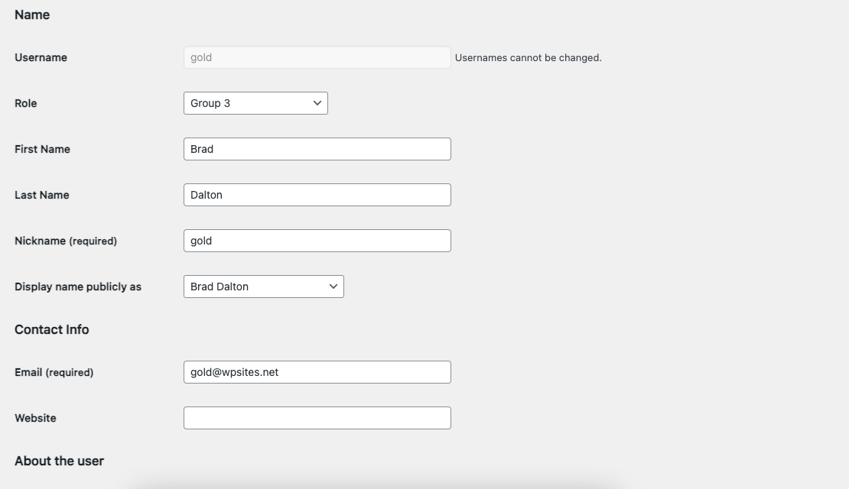Focus the Last Name field containing Dalton

(317, 195)
